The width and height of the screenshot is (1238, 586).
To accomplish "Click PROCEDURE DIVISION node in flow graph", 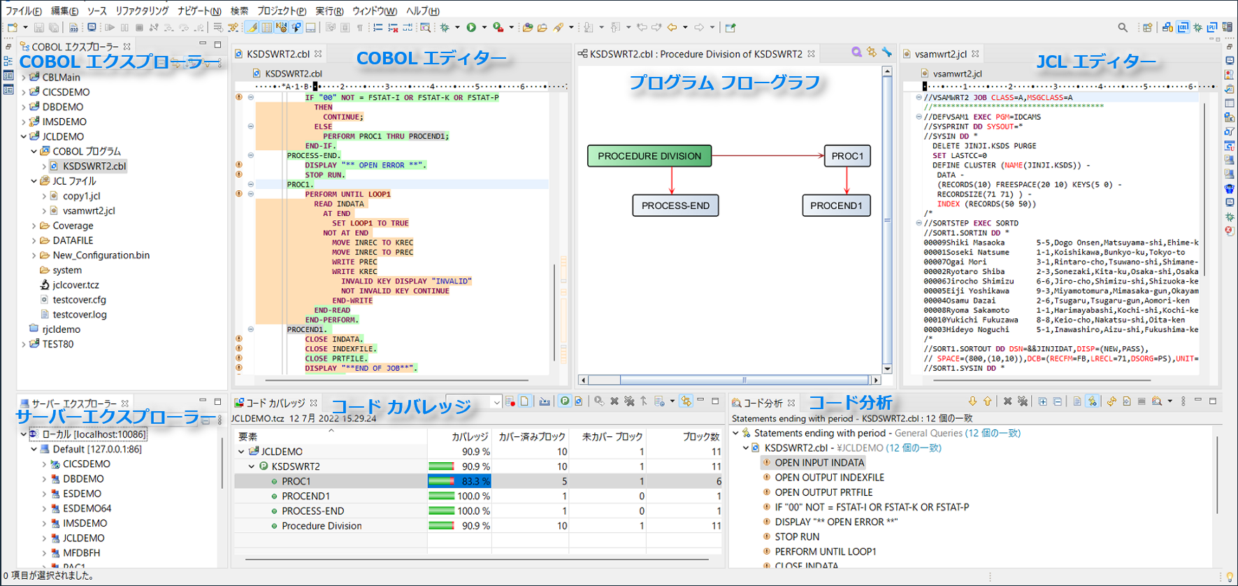I will tap(649, 156).
